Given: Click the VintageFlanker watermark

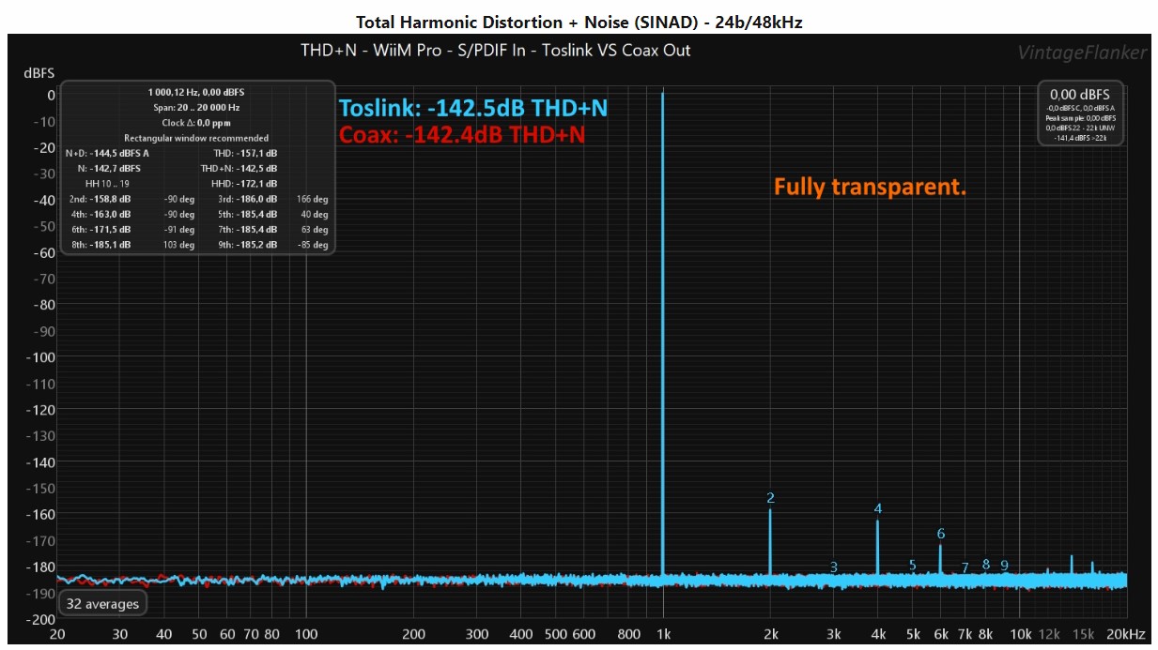Looking at the screenshot, I should [1082, 53].
